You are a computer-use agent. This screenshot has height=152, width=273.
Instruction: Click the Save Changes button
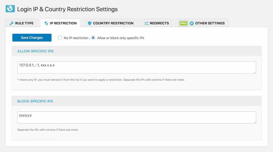pyautogui.click(x=32, y=38)
